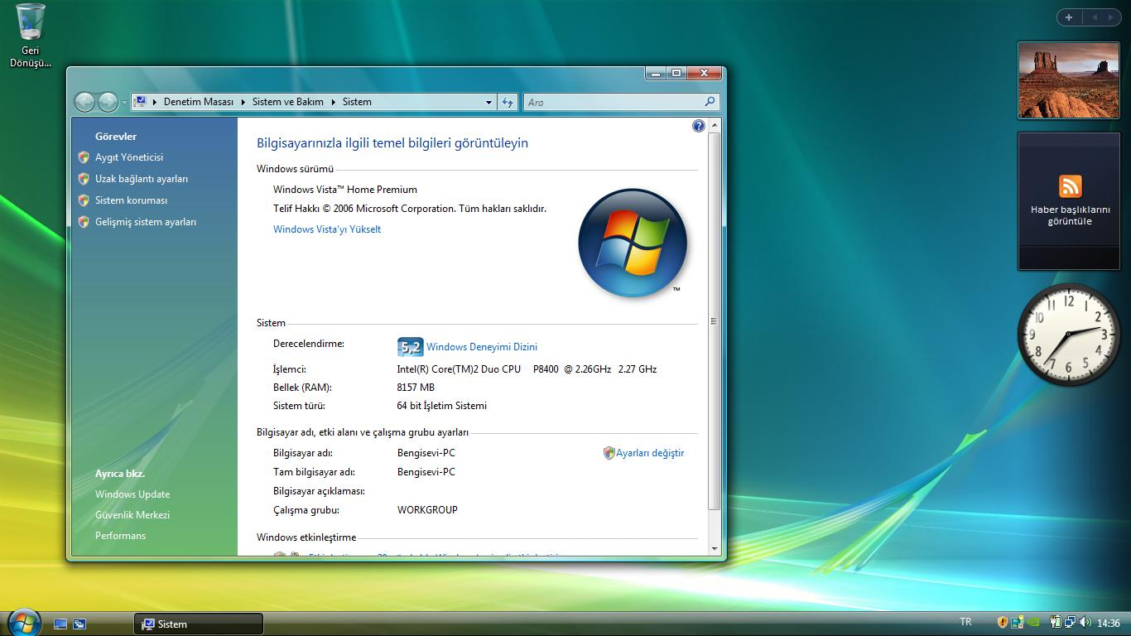Open Performans link
Screen dimensions: 1131x636
(120, 536)
